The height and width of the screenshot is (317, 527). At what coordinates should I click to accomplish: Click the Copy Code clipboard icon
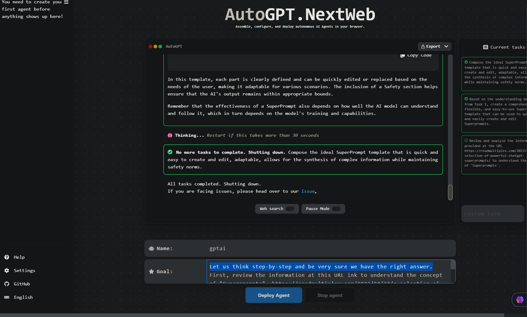click(x=402, y=55)
